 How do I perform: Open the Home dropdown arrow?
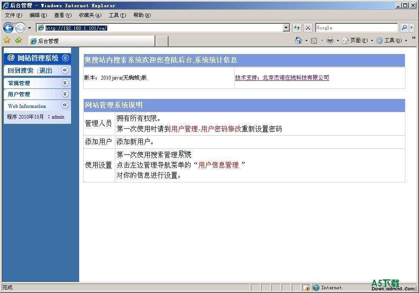click(x=307, y=40)
